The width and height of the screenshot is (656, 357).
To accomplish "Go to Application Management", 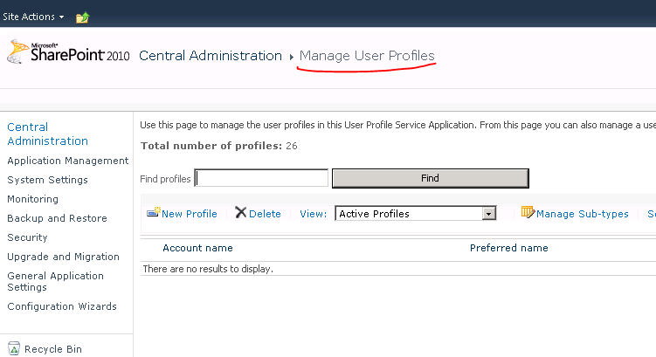I will (67, 161).
